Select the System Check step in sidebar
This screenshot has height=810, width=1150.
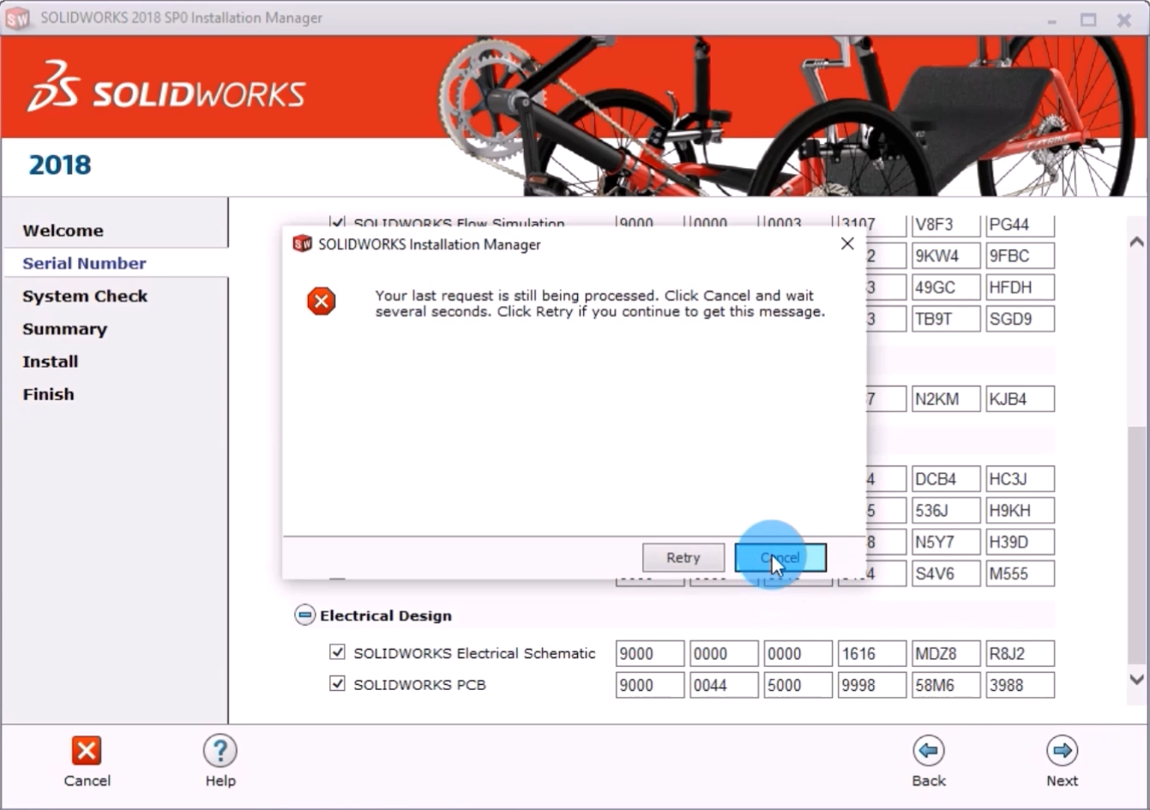coord(85,296)
